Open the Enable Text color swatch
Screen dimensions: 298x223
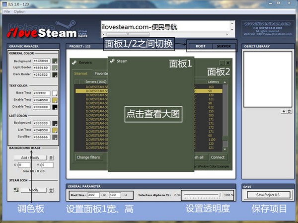(55, 100)
